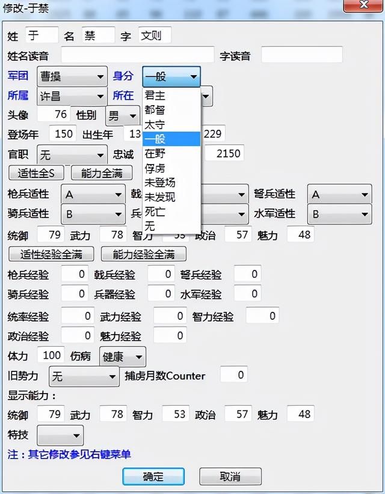Screen dimensions: 385x494
Task: Select 未发现 in the dropdown list
Action: pos(171,197)
